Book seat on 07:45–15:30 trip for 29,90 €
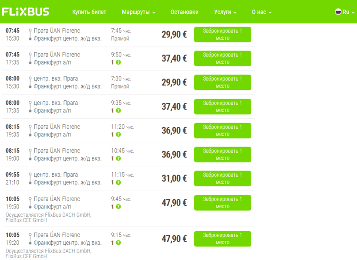Image resolution: width=357 pixels, height=260 pixels. coord(222,34)
